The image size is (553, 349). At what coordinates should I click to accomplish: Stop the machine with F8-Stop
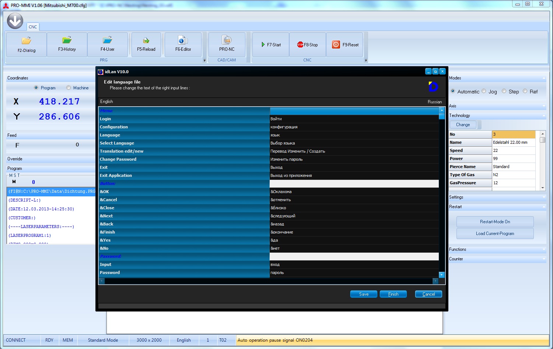(308, 45)
